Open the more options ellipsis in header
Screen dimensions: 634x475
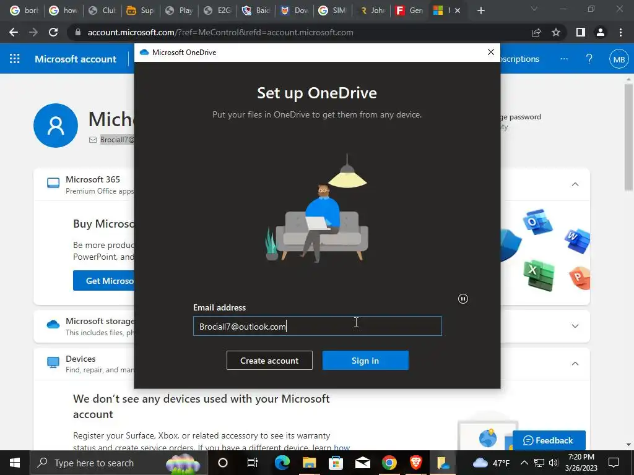[564, 59]
